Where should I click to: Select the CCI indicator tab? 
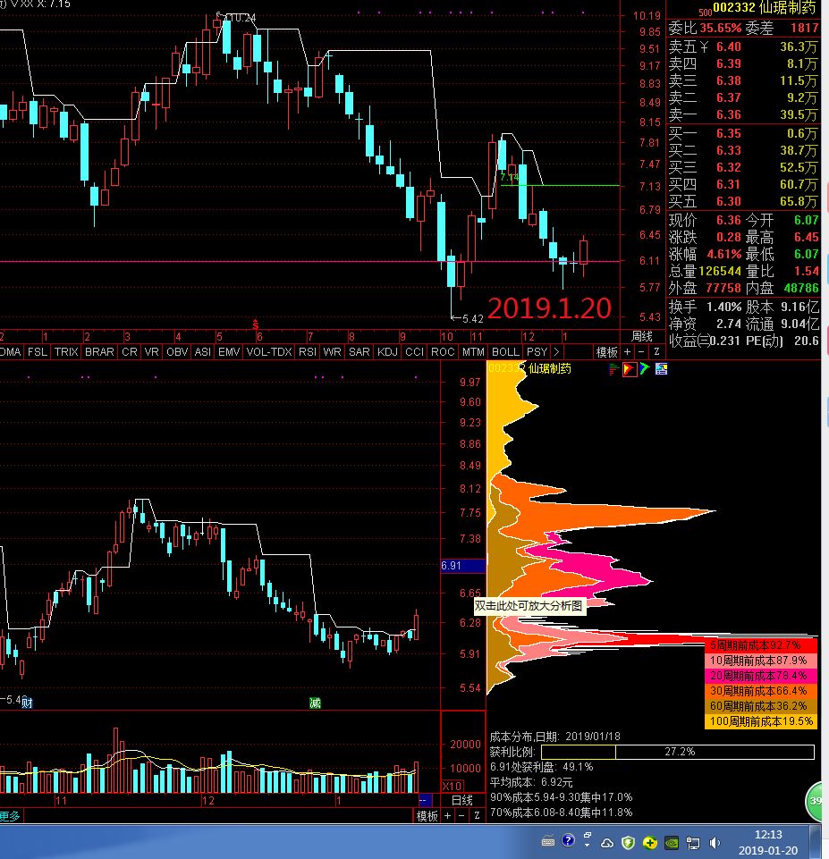pyautogui.click(x=414, y=352)
